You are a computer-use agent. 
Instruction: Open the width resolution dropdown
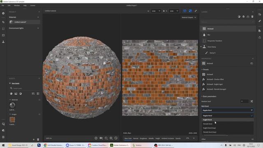point(156,11)
